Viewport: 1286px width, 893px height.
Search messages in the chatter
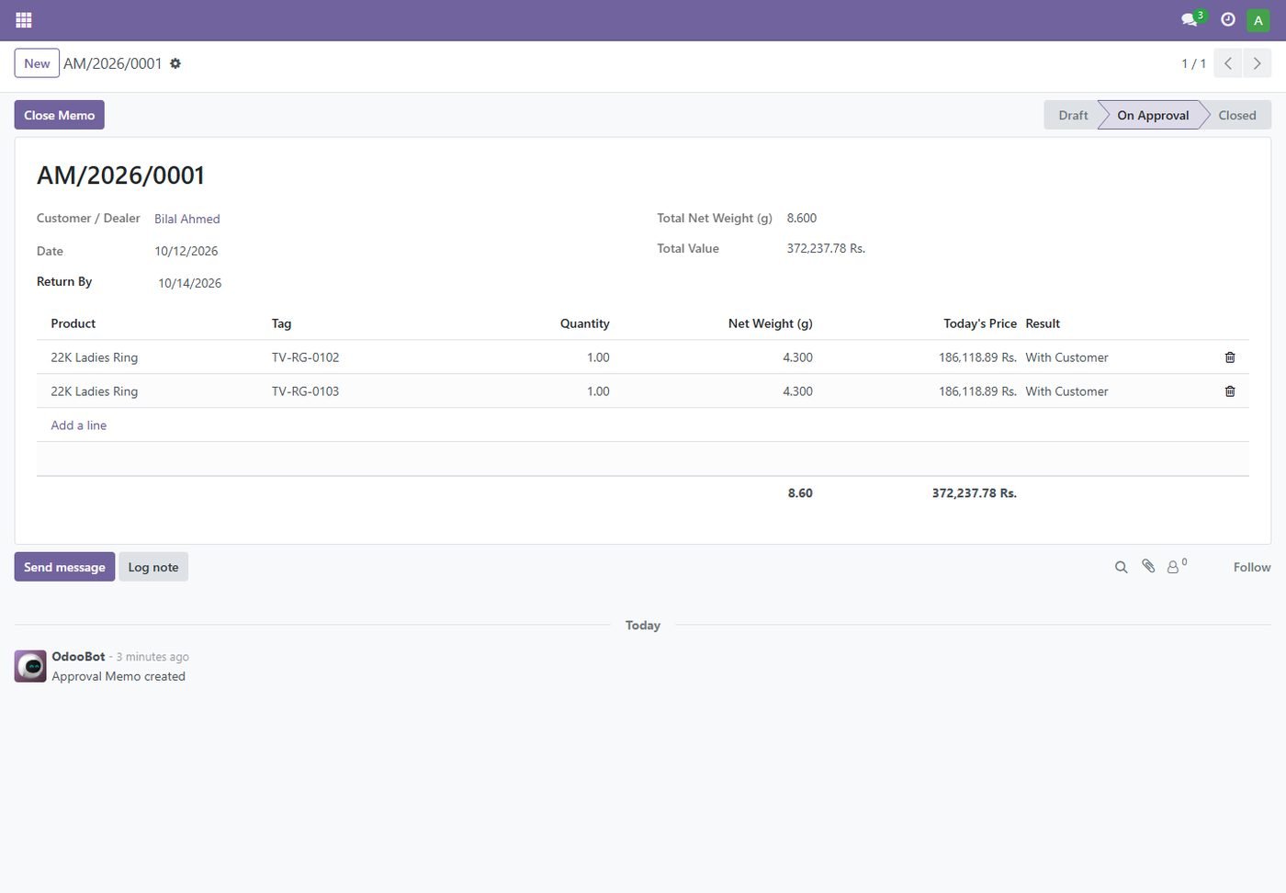click(1121, 568)
